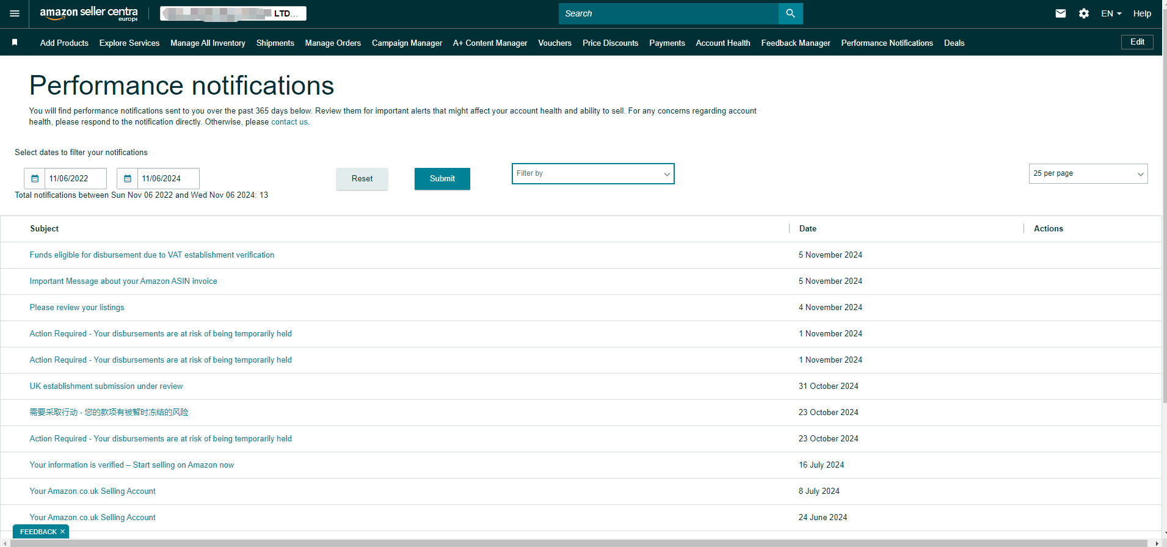The height and width of the screenshot is (547, 1167).
Task: Click the Submit button
Action: [x=442, y=179]
